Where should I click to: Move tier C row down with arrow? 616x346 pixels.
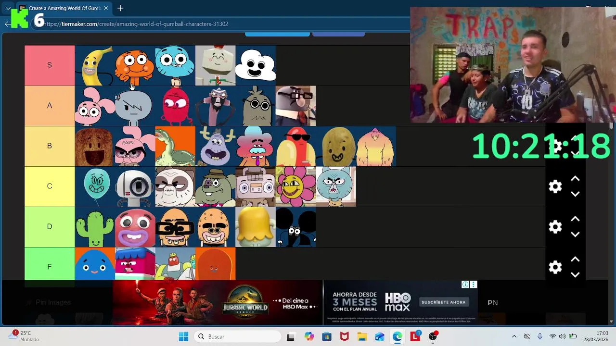(575, 194)
